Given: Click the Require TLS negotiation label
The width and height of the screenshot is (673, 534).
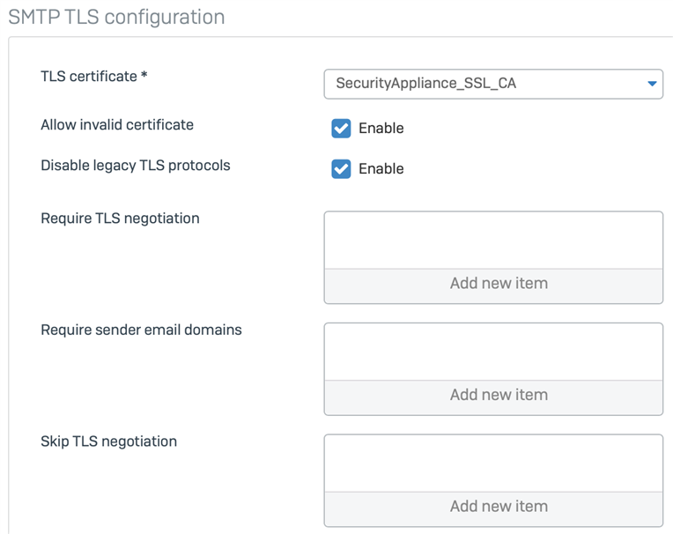Looking at the screenshot, I should (x=120, y=219).
